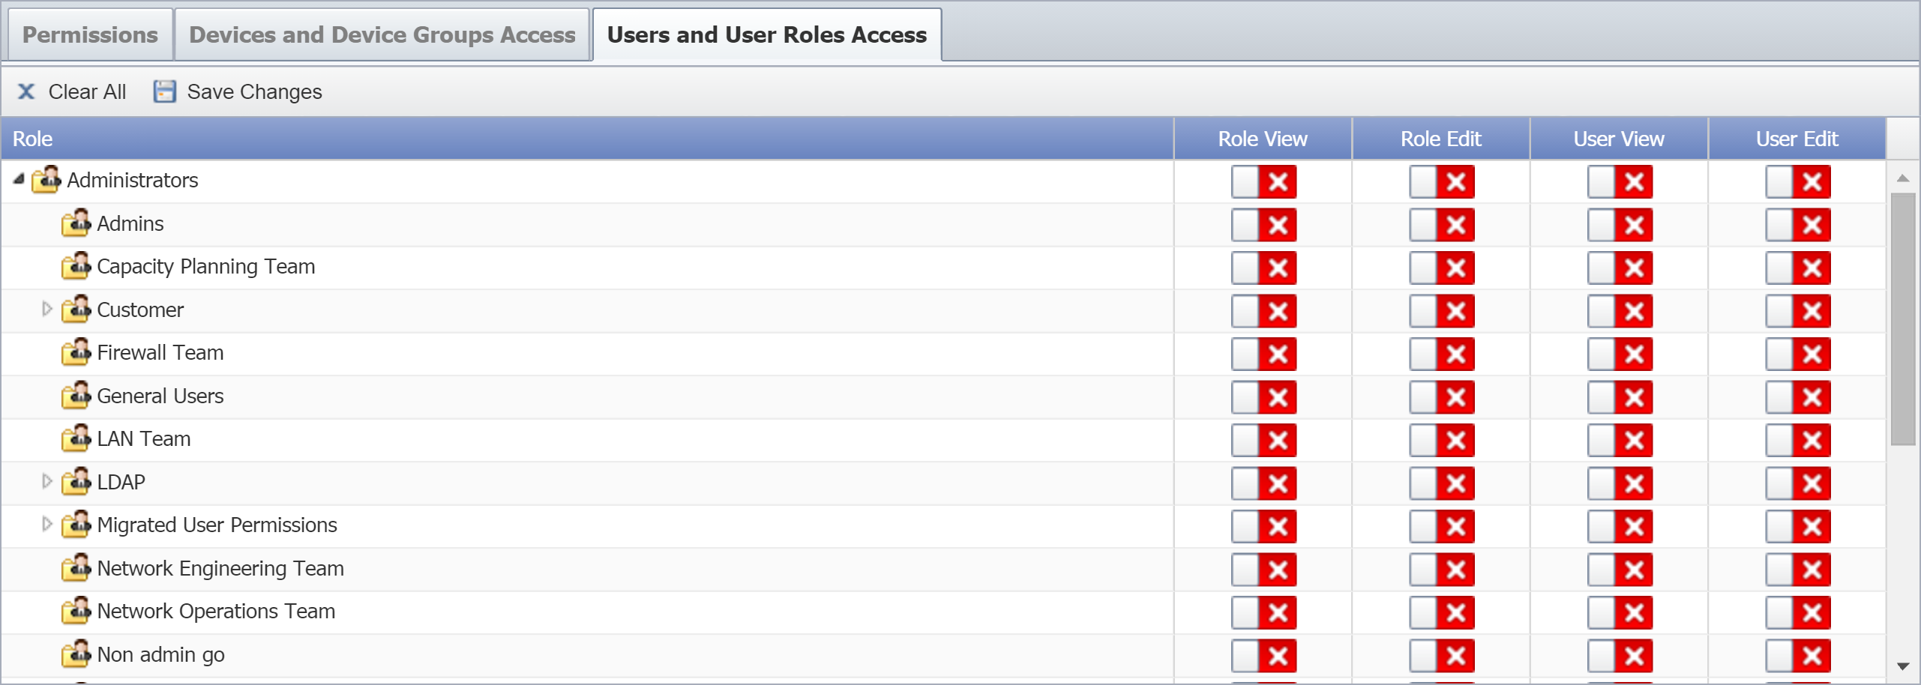
Task: Click the Network Engineering Team folder icon
Action: point(76,568)
